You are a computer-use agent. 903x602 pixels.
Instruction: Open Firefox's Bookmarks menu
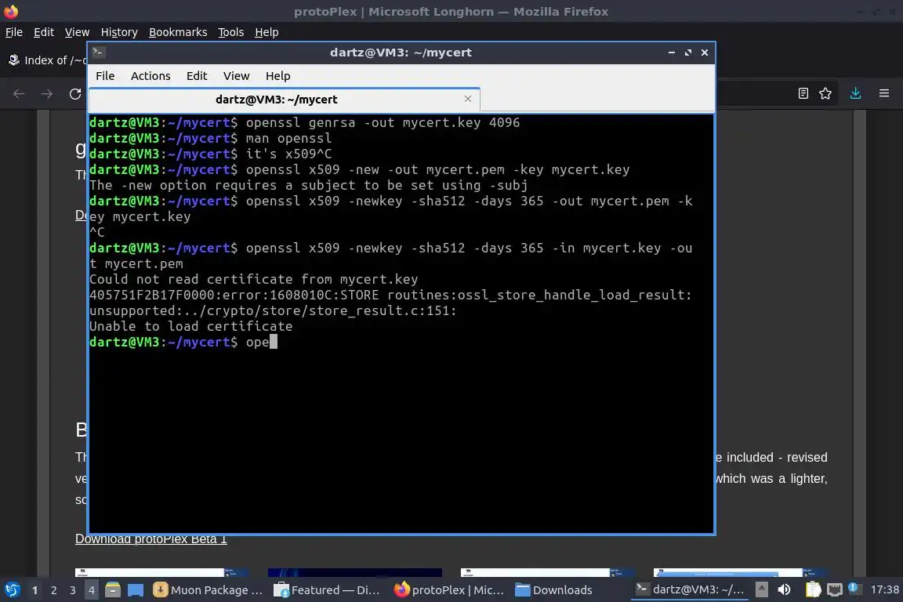click(178, 32)
